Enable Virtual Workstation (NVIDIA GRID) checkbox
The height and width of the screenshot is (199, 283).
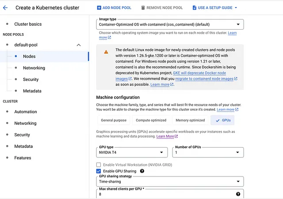[99, 165]
